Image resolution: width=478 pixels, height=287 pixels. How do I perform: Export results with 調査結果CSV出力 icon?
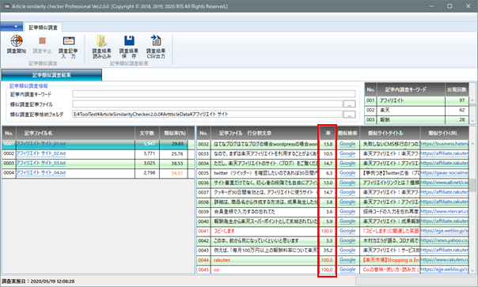point(156,47)
